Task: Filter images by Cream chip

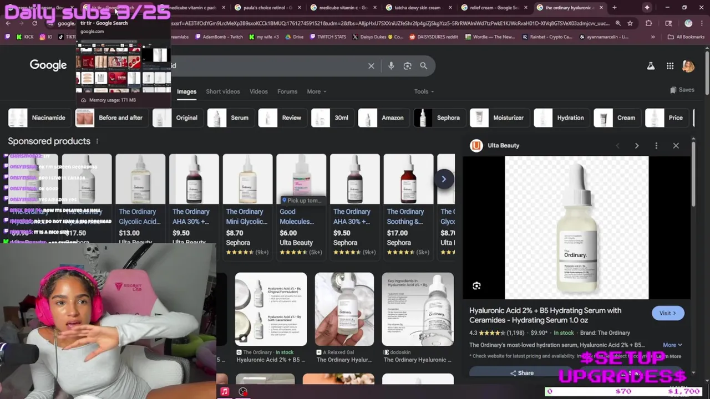Action: click(617, 117)
